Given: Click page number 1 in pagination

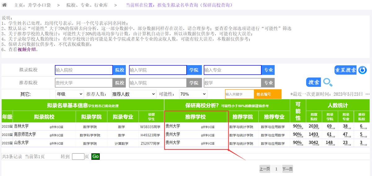Looking at the screenshot, I should pyautogui.click(x=276, y=169).
